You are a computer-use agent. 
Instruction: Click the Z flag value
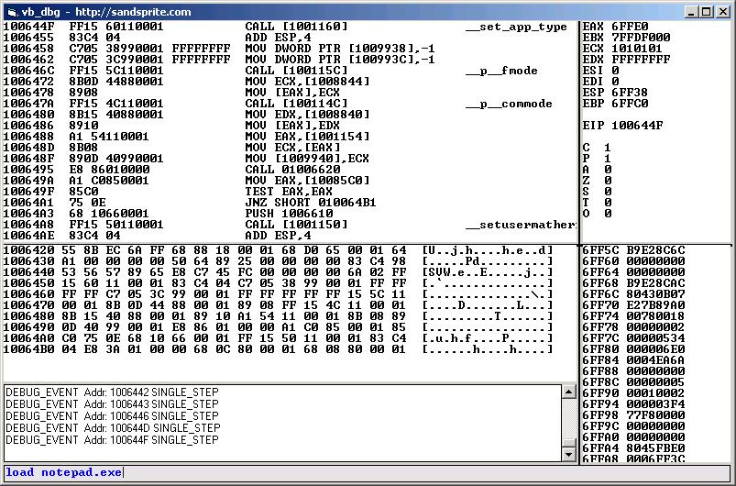(x=608, y=180)
